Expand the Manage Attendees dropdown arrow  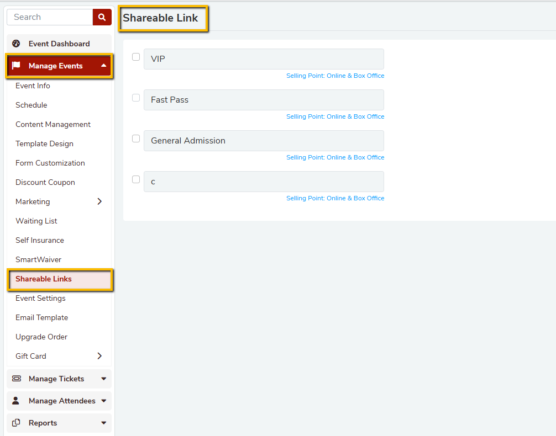[x=103, y=401]
